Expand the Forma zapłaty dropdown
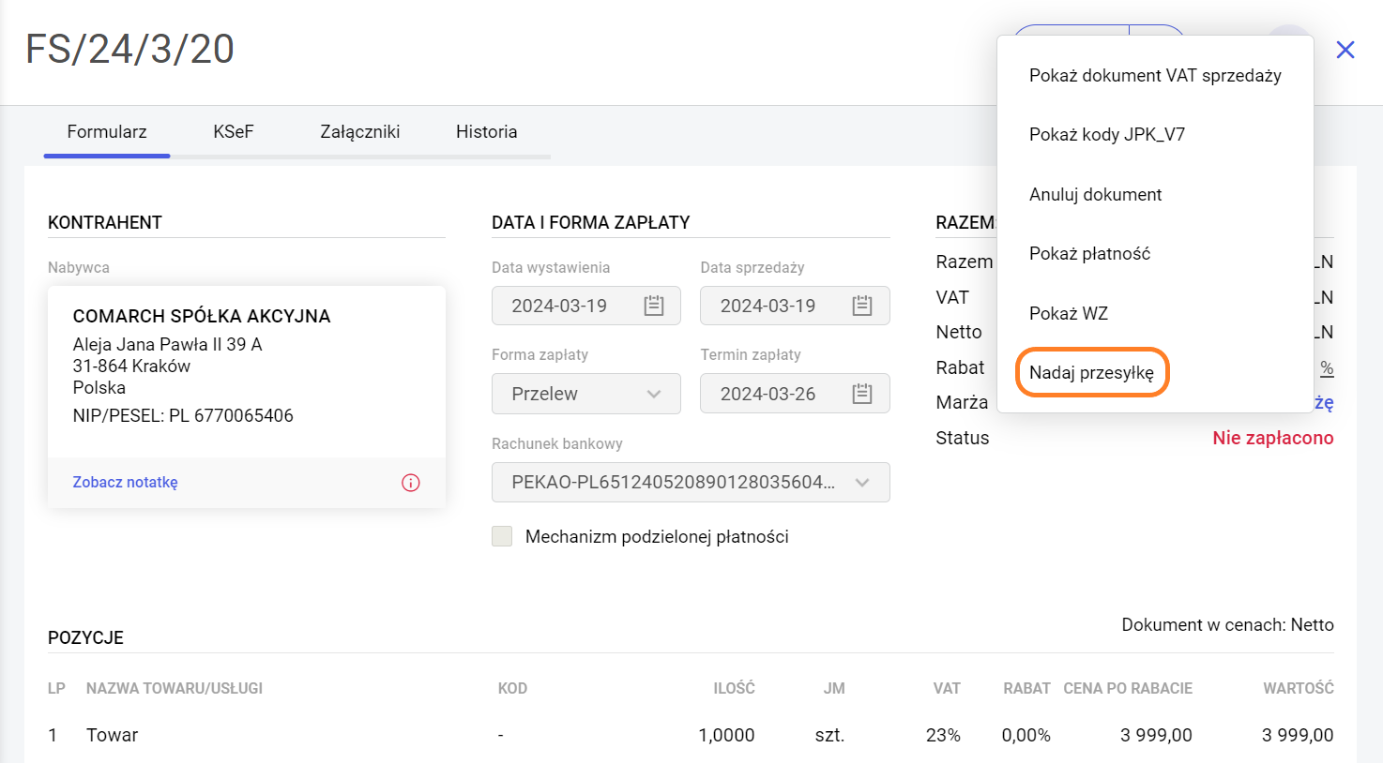The height and width of the screenshot is (763, 1383). [586, 394]
